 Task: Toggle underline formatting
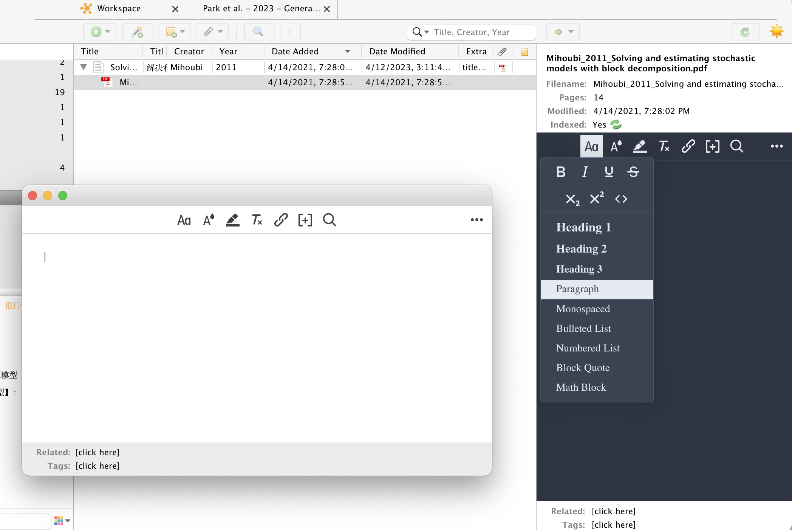608,172
